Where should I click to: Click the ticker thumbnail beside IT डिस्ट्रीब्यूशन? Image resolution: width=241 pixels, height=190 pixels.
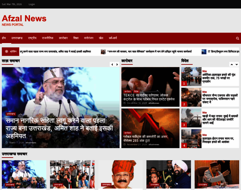click(204, 52)
